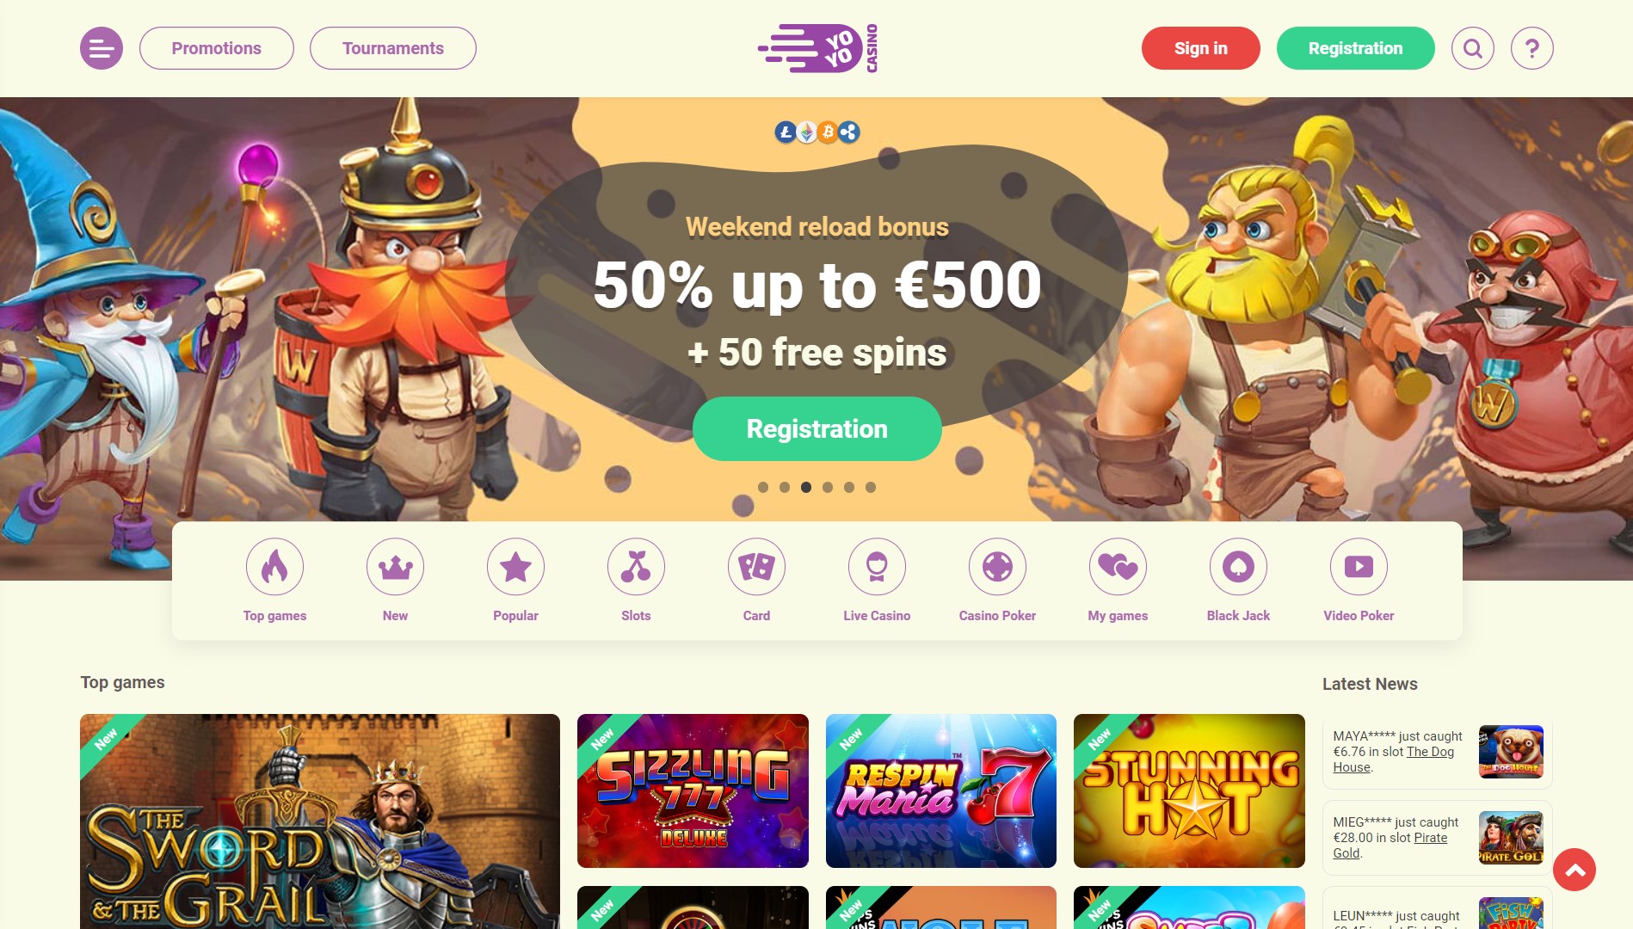
Task: Open the Video Poker play icon
Action: pyautogui.click(x=1359, y=567)
